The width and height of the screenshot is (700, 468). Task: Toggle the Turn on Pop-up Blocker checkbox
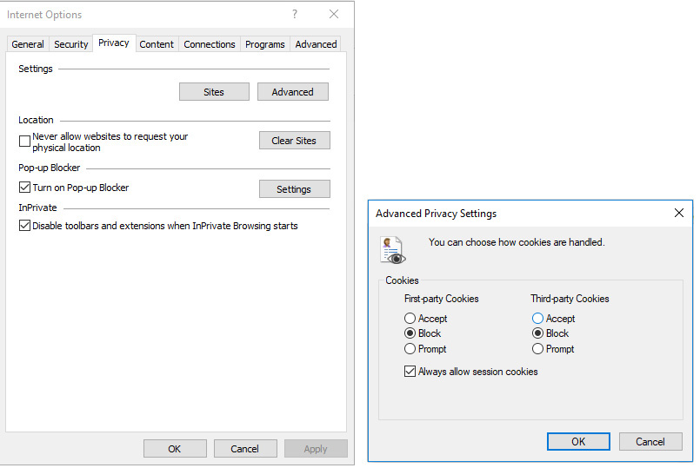click(24, 188)
